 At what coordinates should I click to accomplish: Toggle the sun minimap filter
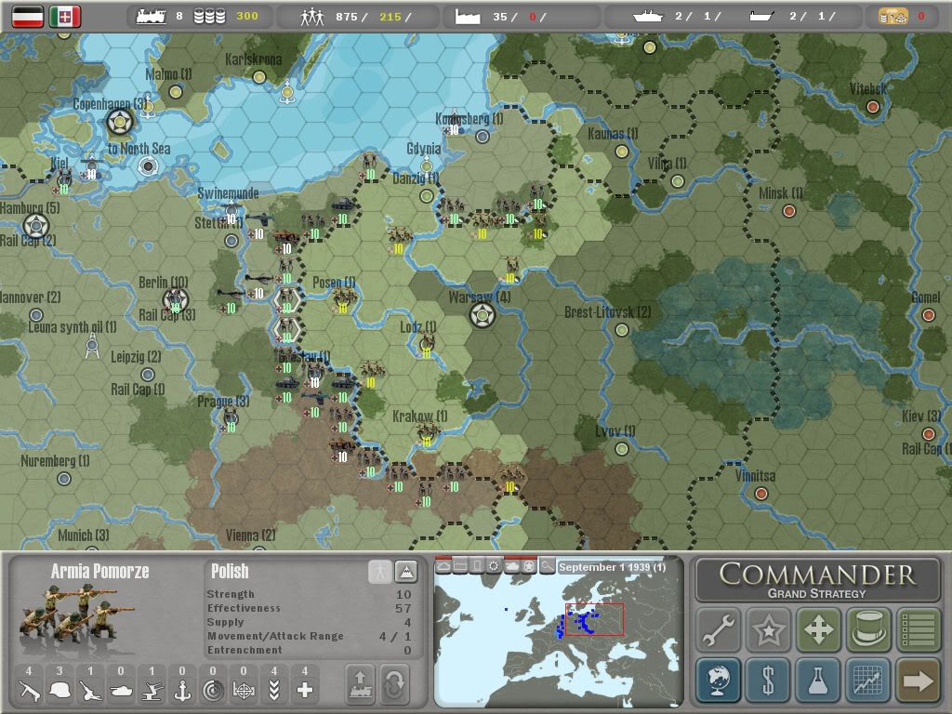(495, 566)
